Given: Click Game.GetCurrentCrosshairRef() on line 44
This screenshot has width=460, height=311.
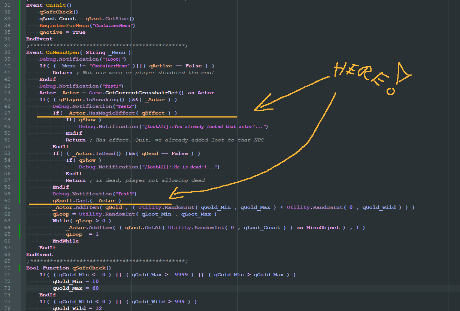Looking at the screenshot, I should click(x=136, y=93).
